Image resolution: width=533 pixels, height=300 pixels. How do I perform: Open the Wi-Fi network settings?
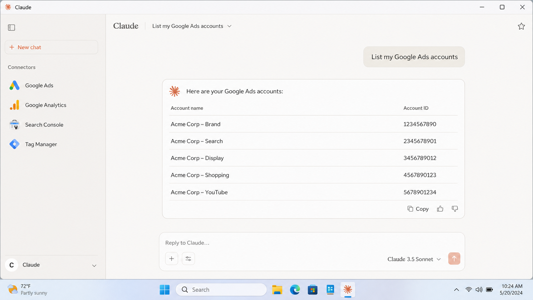[x=469, y=289]
